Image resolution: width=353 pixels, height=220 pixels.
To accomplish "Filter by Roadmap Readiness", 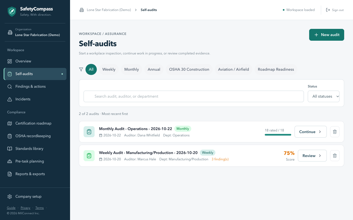I will (x=276, y=70).
